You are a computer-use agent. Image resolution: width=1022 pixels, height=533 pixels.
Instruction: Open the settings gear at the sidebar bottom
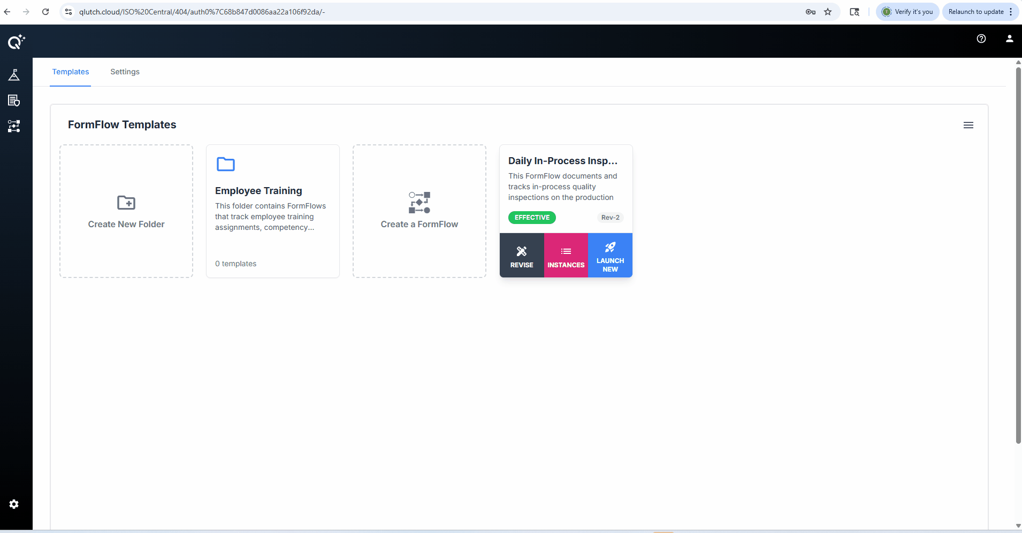pos(14,504)
